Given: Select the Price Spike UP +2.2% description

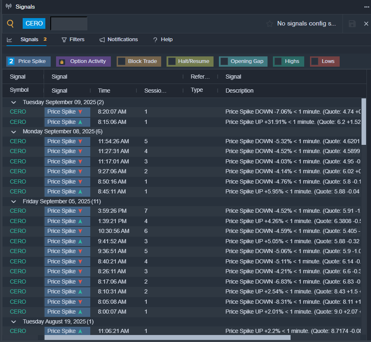Looking at the screenshot, I should [293, 331].
